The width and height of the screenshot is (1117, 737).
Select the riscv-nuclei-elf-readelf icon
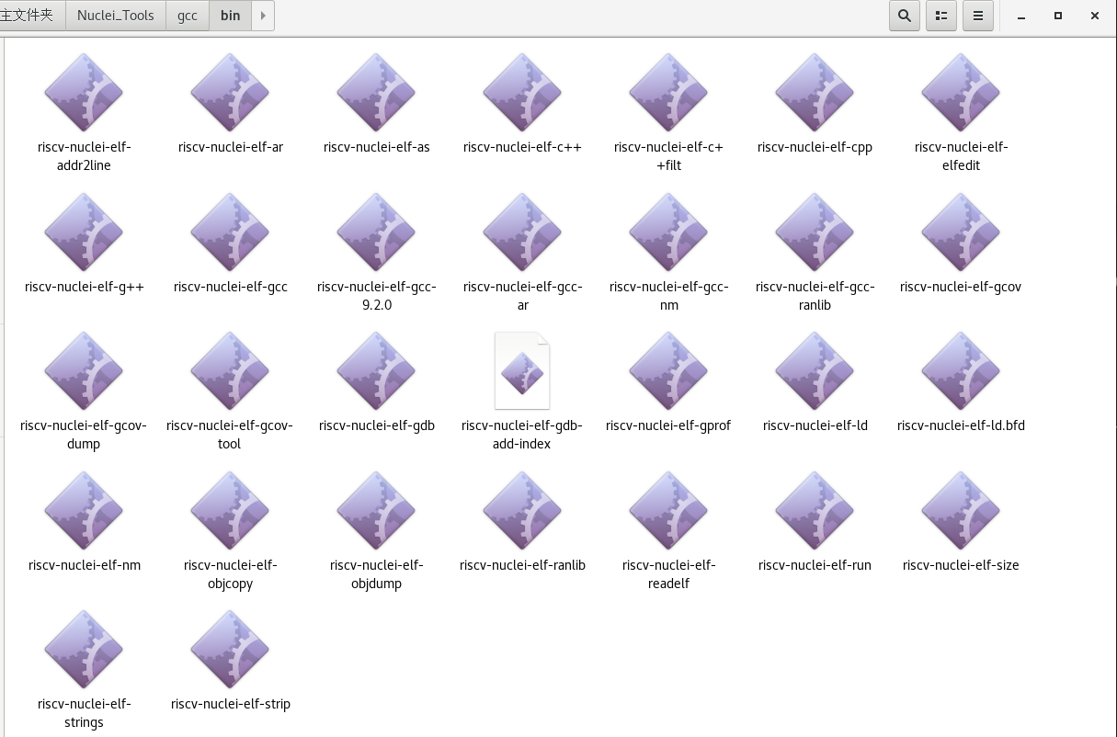click(x=668, y=511)
